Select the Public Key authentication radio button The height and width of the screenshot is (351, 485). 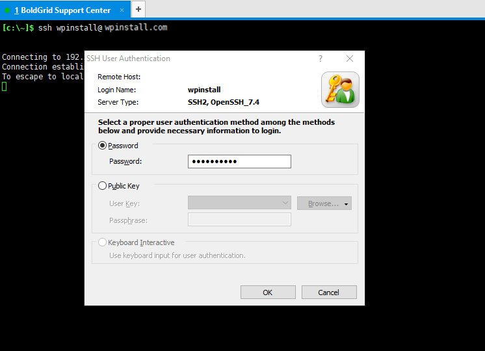coord(102,185)
